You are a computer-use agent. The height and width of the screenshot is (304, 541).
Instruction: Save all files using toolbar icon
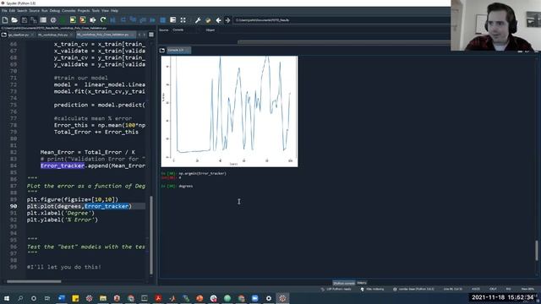pyautogui.click(x=34, y=20)
